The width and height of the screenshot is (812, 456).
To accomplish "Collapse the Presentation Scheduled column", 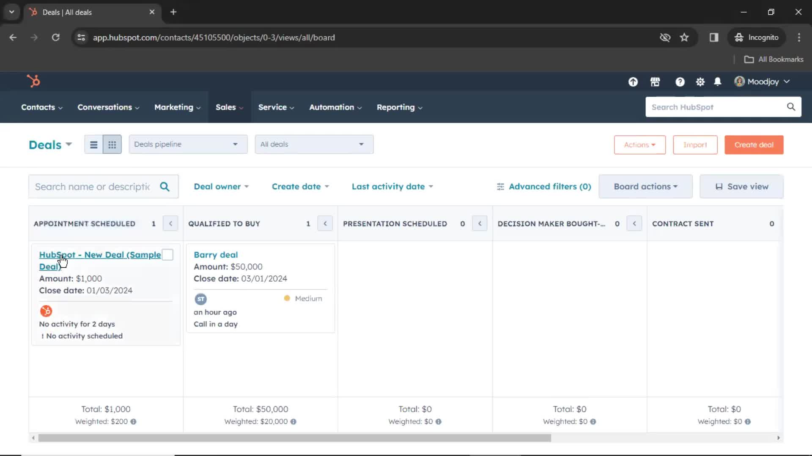I will coord(480,223).
